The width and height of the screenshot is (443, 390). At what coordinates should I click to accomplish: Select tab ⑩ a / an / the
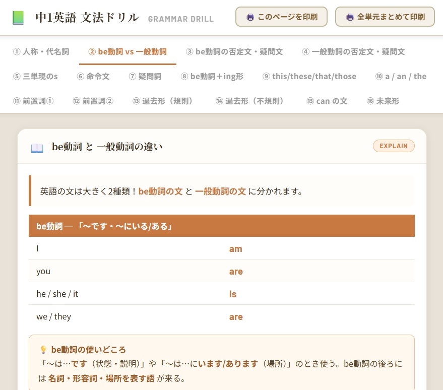click(x=401, y=76)
